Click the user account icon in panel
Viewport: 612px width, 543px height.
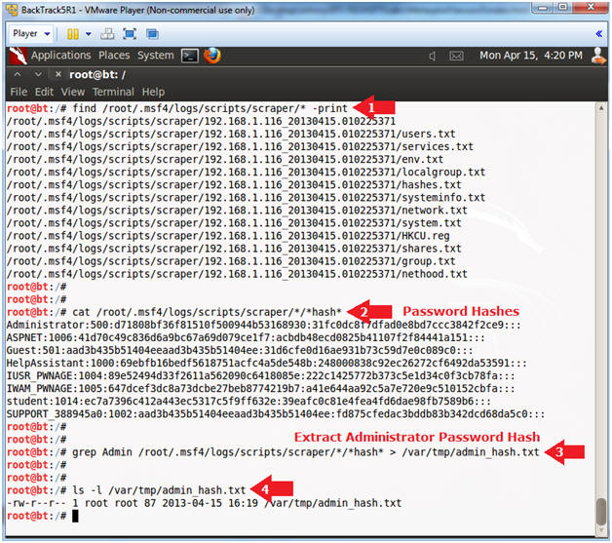[598, 56]
